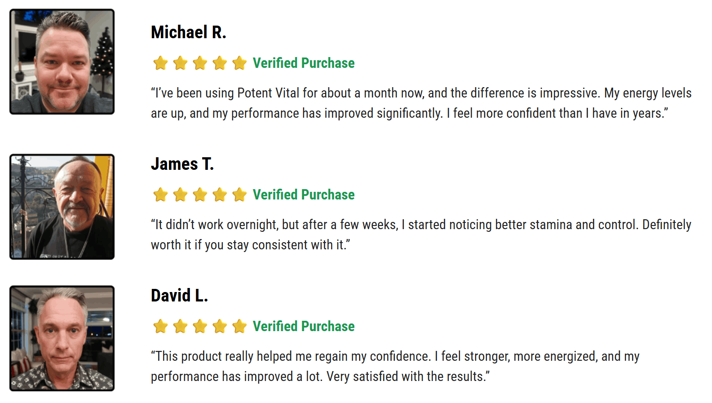
Task: Open David L.'s profile photo
Action: (x=62, y=338)
